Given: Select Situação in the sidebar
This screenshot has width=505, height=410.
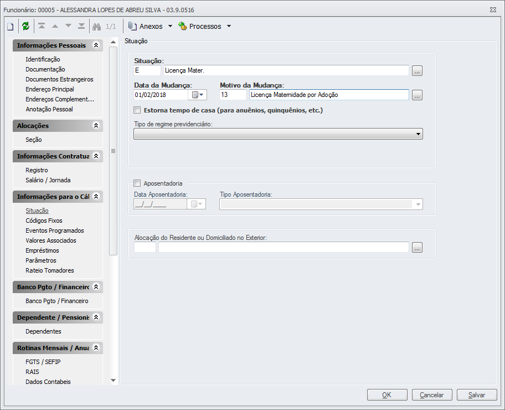Looking at the screenshot, I should pyautogui.click(x=37, y=211).
